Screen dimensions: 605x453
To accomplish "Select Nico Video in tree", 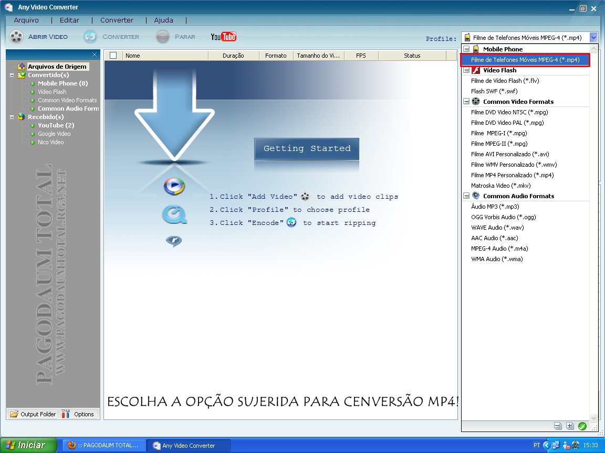I will click(50, 142).
